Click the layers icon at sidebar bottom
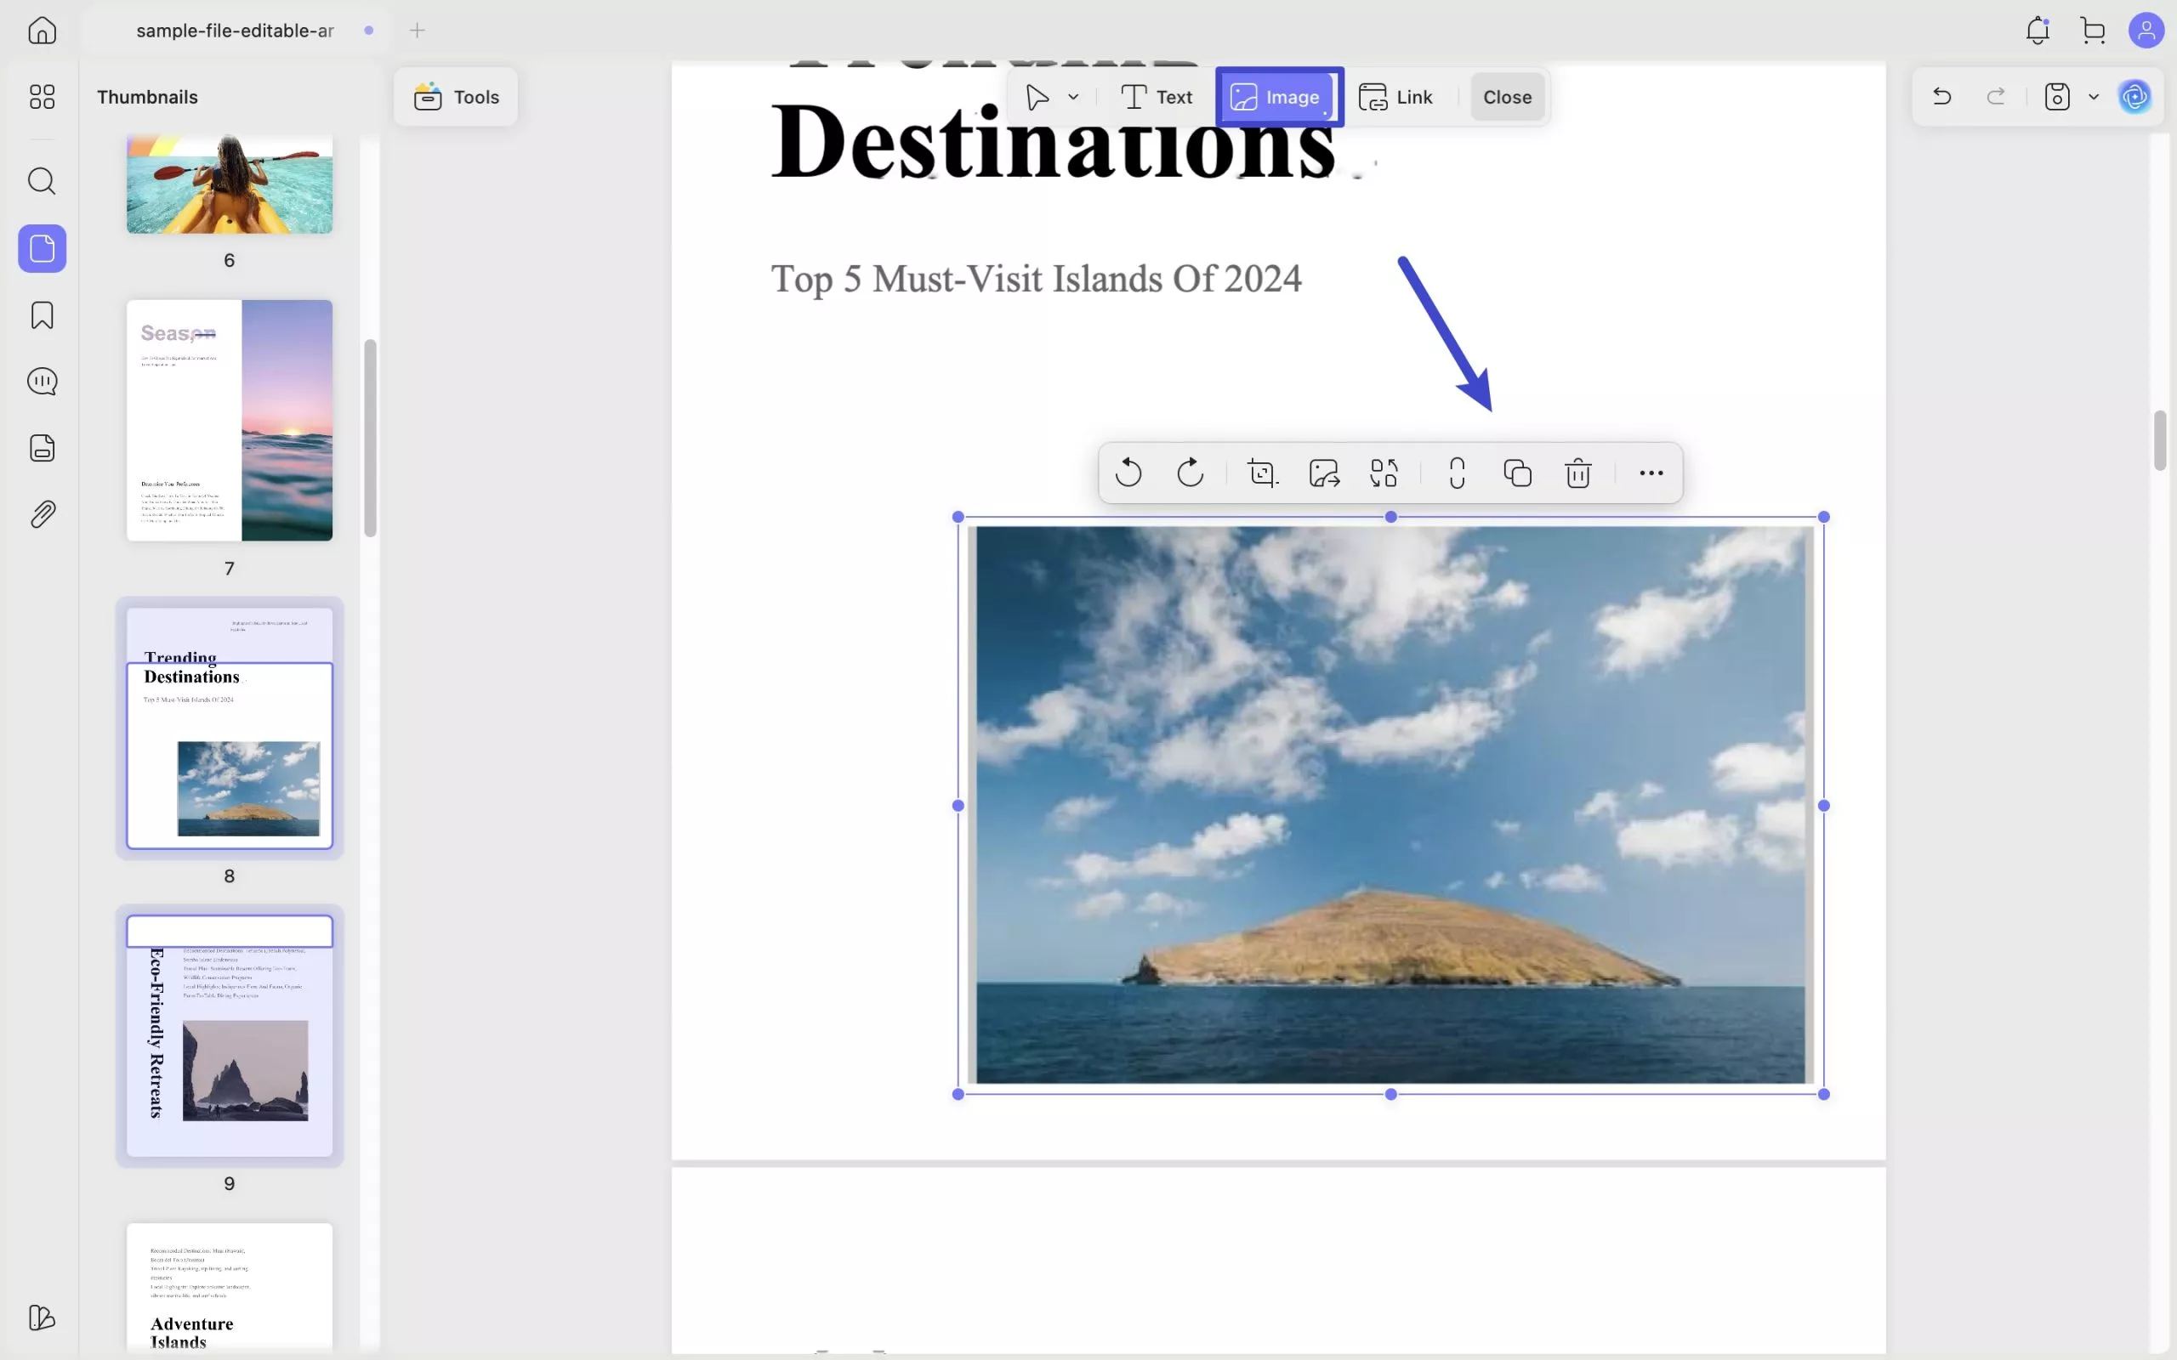The image size is (2177, 1360). [x=42, y=1317]
